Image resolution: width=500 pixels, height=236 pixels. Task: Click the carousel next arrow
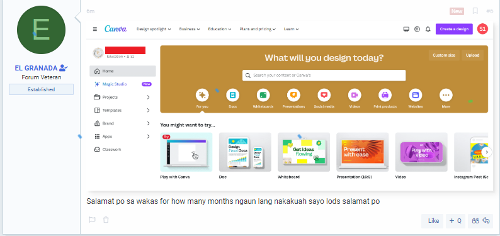pyautogui.click(x=486, y=152)
